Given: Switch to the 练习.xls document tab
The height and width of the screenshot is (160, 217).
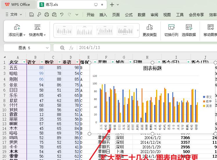Looking at the screenshot, I should 72,5.
